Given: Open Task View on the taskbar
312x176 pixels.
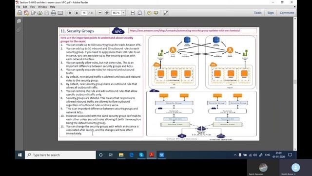Looking at the screenshot, I should tap(111, 155).
